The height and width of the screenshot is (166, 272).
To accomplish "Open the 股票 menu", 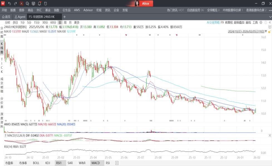I will click(x=13, y=10).
